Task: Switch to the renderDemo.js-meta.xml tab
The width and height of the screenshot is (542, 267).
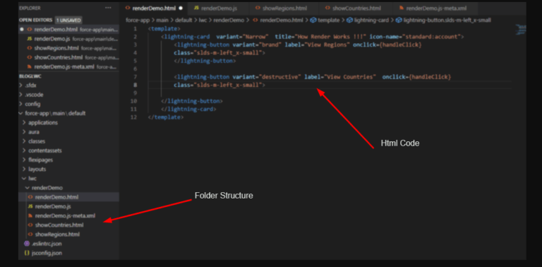Action: coord(435,8)
